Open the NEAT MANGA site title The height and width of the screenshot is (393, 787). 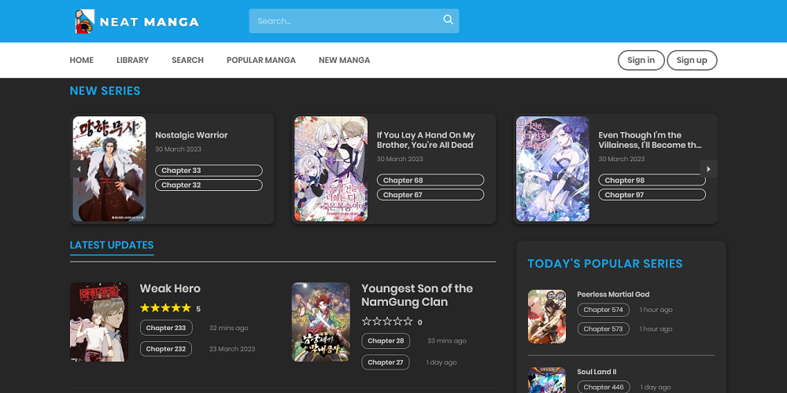click(150, 22)
